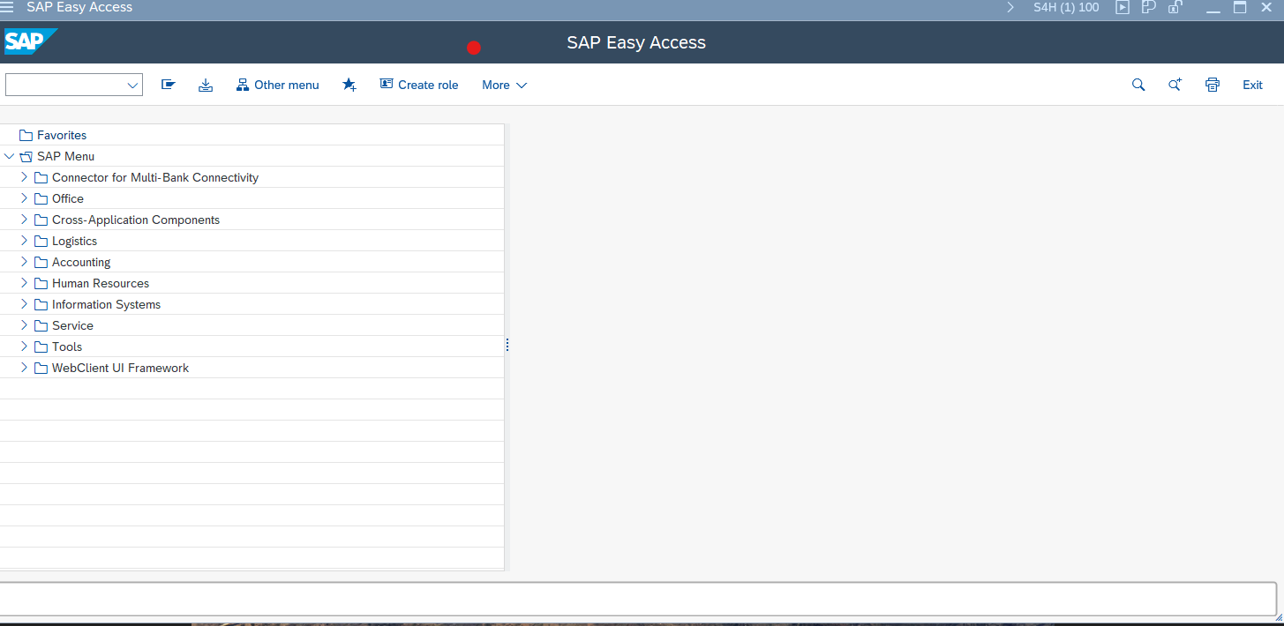Click the folder icon beside Human Resources
Image resolution: width=1284 pixels, height=626 pixels.
pos(41,283)
